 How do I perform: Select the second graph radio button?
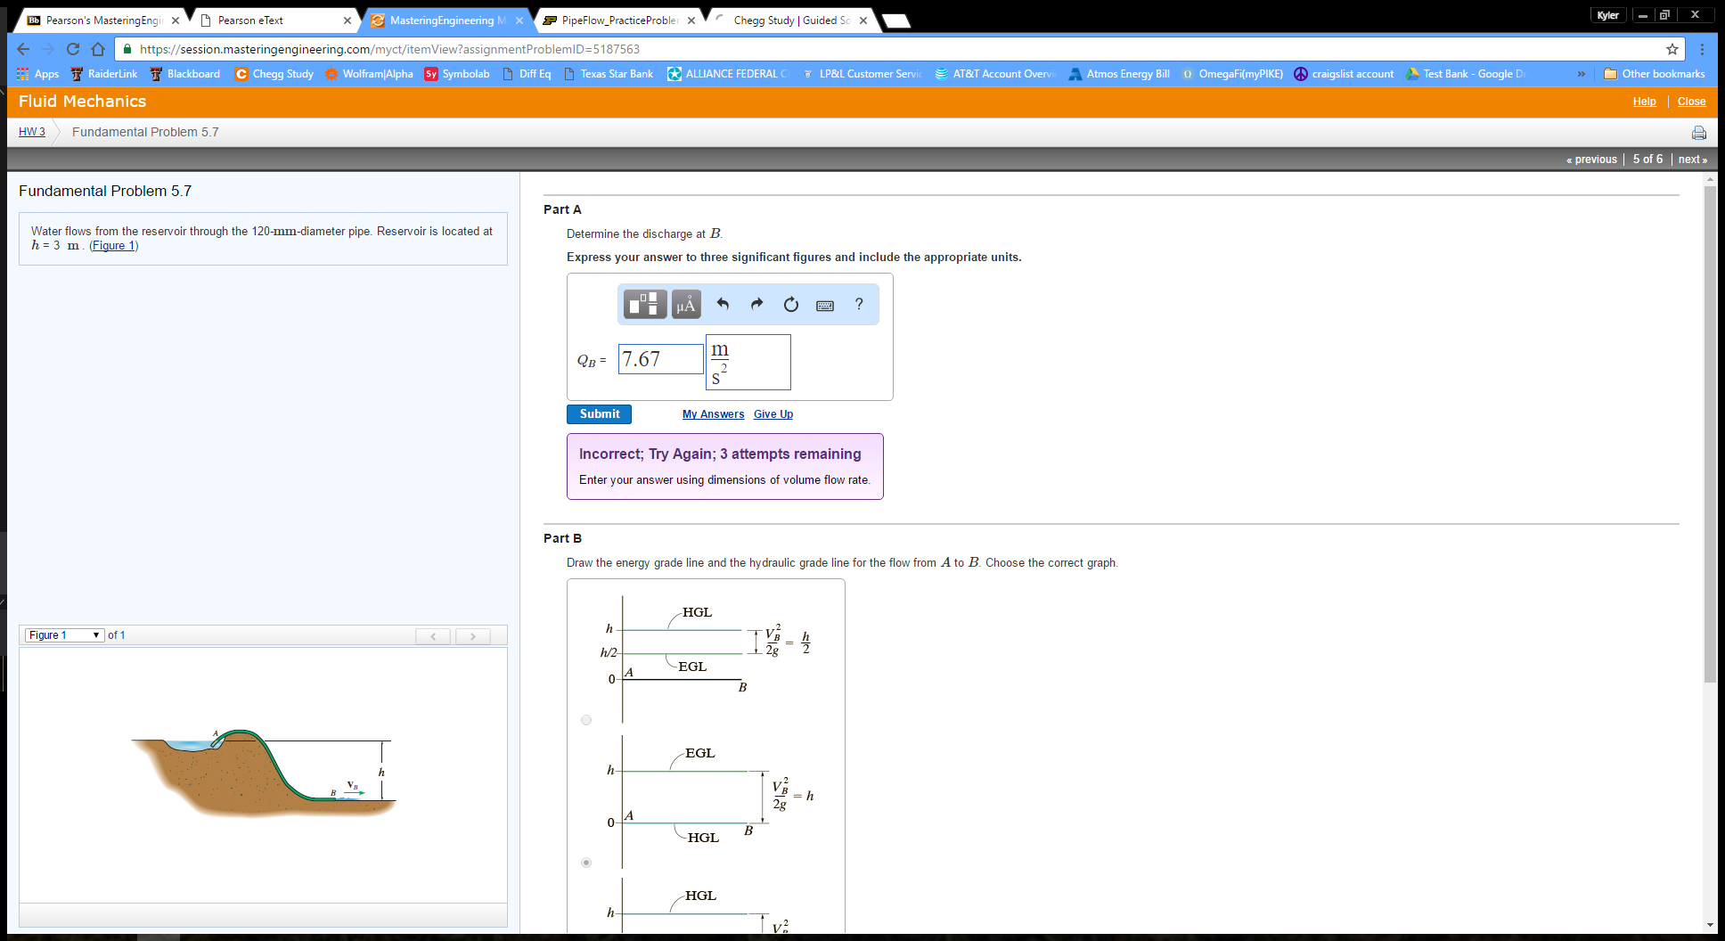point(586,861)
